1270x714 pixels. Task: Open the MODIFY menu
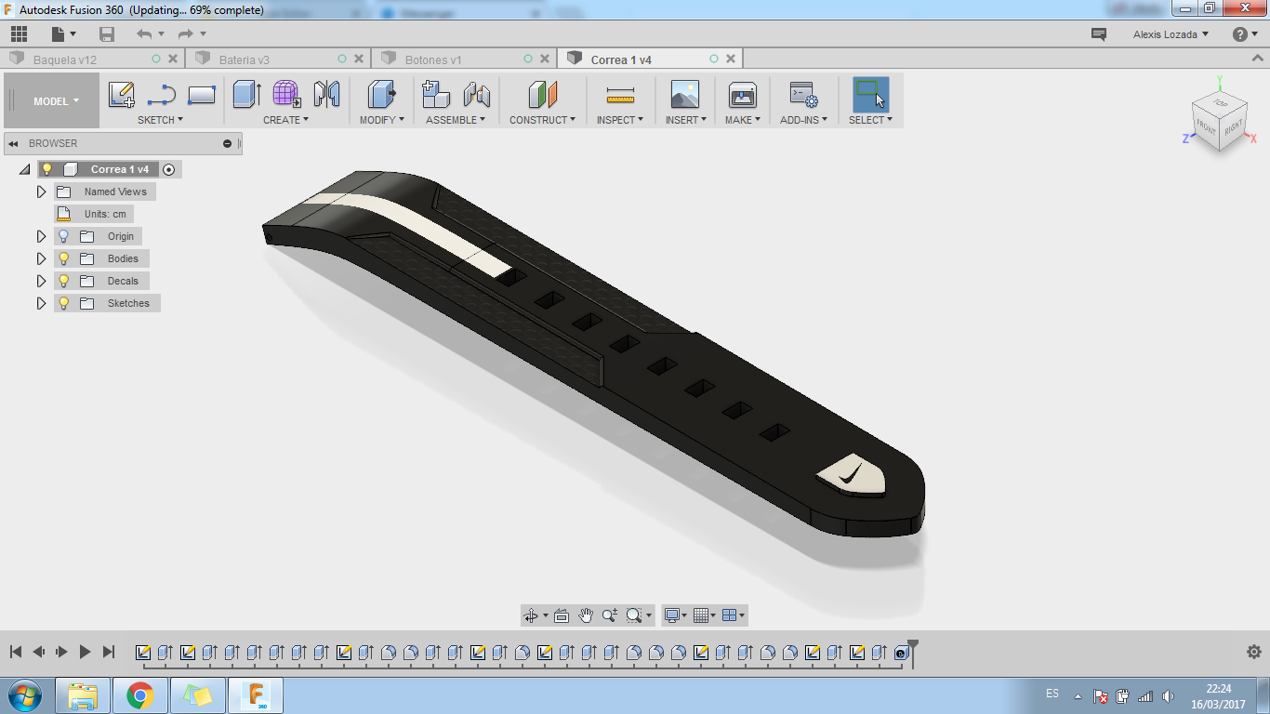[x=382, y=120]
